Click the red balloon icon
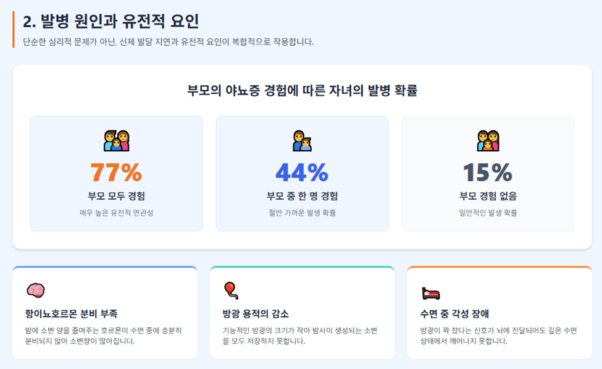The image size is (602, 369). tap(231, 291)
